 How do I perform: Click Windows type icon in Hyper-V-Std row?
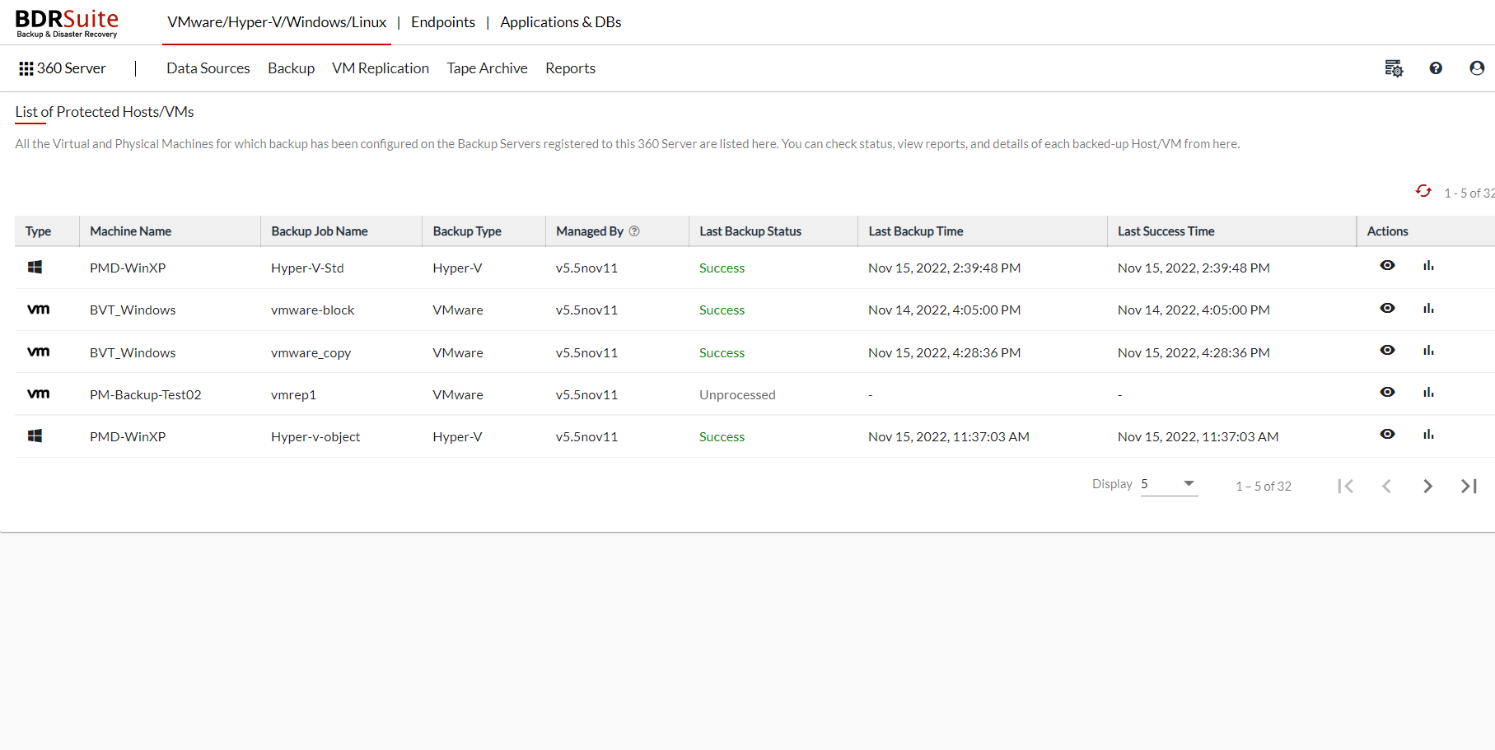click(x=35, y=267)
